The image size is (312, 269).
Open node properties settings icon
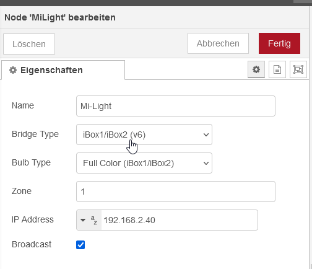[x=256, y=69]
